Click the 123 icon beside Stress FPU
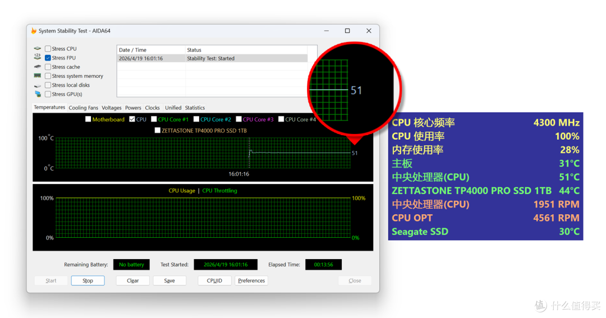Image resolution: width=606 pixels, height=318 pixels. (x=38, y=57)
